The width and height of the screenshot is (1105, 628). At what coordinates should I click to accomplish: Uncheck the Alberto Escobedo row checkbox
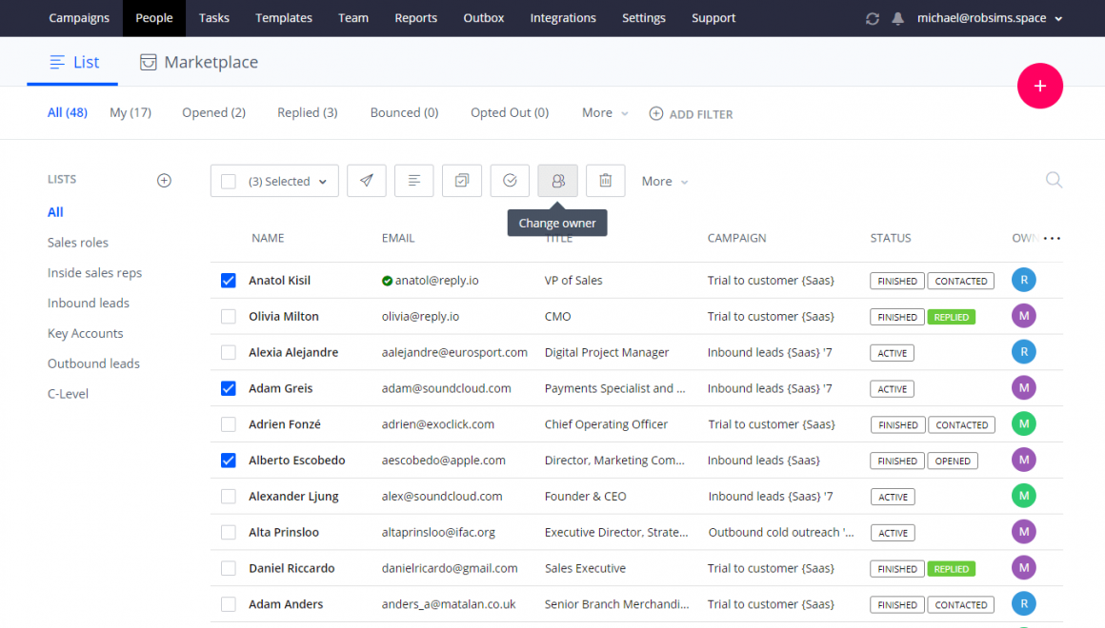pyautogui.click(x=229, y=461)
